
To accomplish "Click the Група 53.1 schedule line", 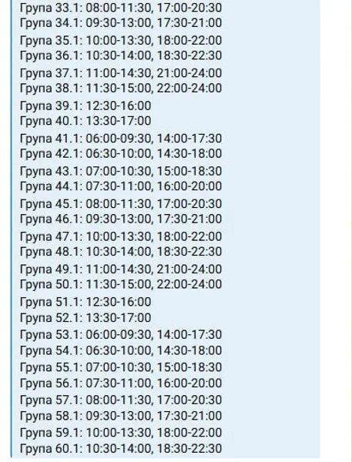I will [x=121, y=335].
